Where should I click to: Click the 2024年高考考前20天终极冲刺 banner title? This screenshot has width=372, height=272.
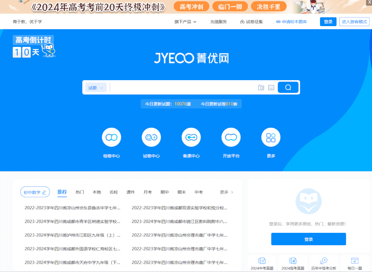click(x=98, y=7)
